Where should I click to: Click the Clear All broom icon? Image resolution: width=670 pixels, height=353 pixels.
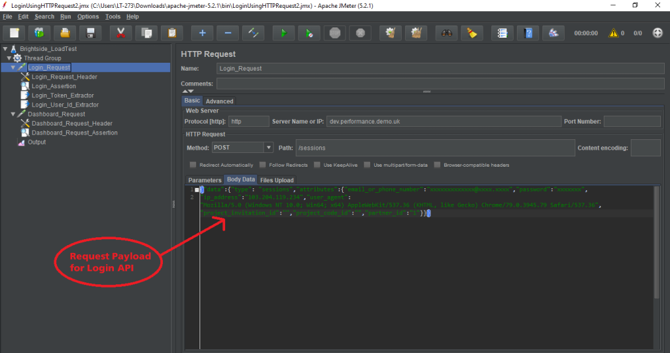point(471,33)
